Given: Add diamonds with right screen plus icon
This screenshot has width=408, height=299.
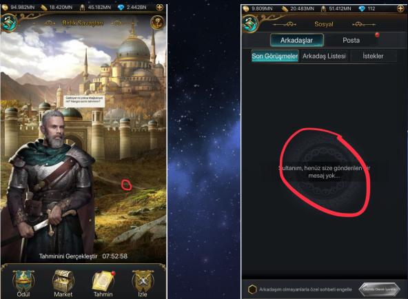Looking at the screenshot, I should coord(400,8).
